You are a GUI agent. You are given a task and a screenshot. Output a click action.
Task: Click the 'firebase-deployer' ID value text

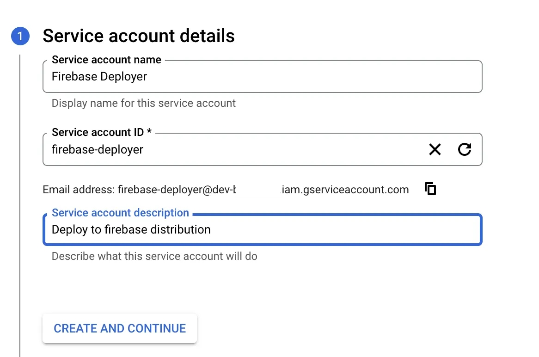coord(97,149)
